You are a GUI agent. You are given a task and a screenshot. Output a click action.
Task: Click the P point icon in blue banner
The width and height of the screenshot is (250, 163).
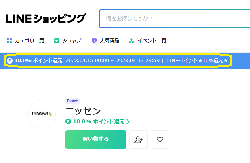tap(10, 61)
